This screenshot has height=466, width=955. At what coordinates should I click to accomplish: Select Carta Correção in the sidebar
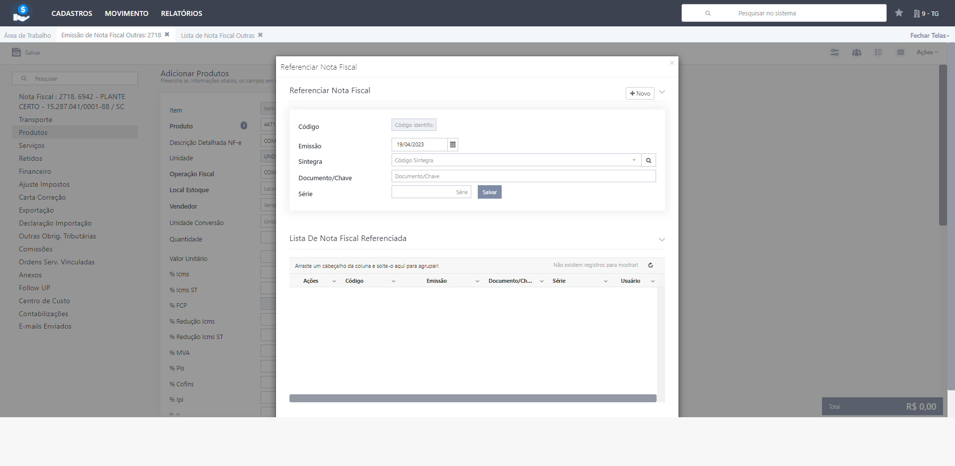[x=42, y=197]
